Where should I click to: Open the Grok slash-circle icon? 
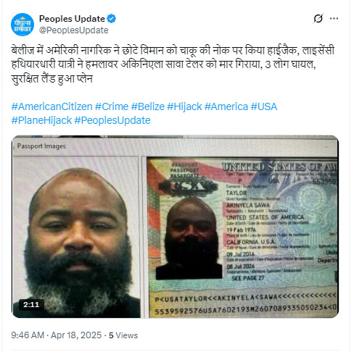pos(318,18)
